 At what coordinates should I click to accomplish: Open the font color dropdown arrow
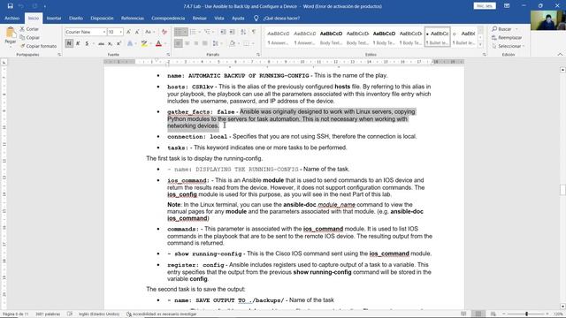pos(165,43)
